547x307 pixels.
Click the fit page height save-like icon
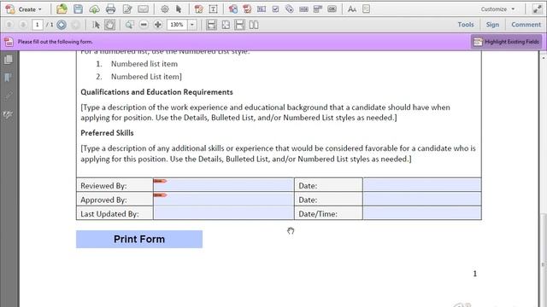[239, 25]
